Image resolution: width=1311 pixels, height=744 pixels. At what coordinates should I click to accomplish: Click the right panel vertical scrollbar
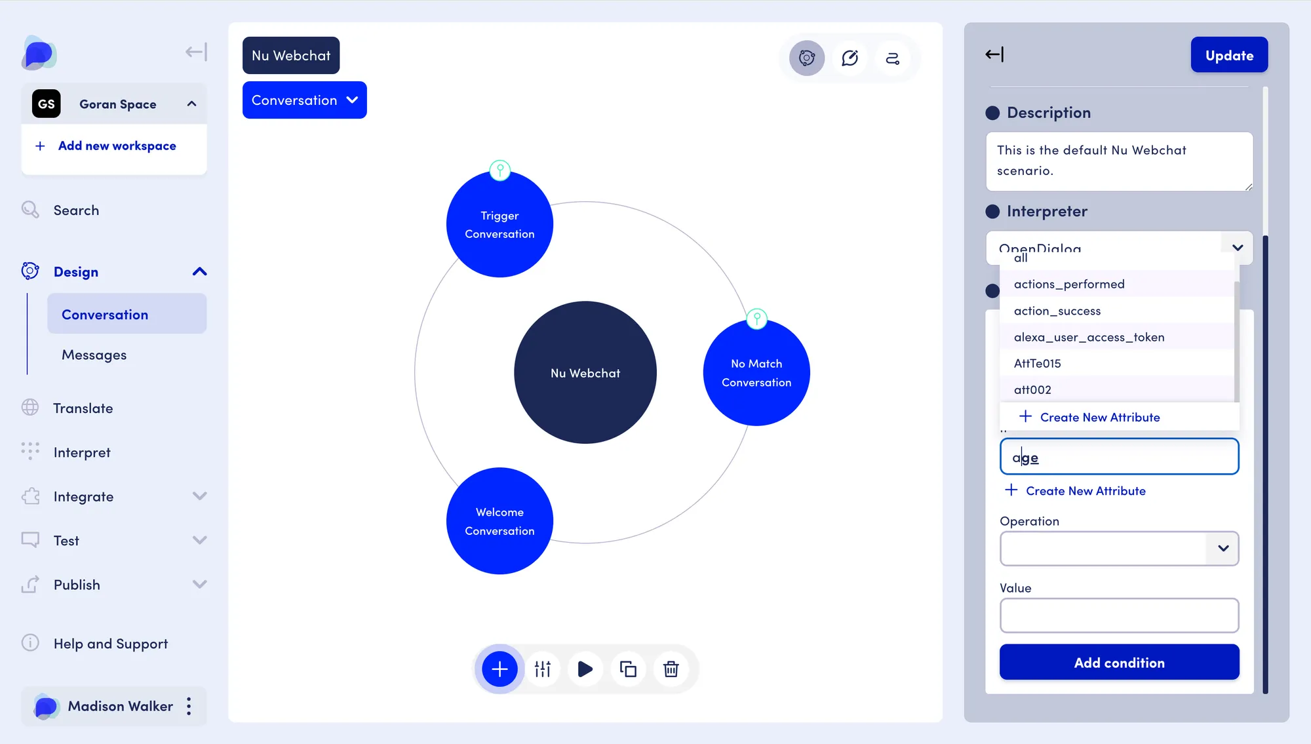(x=1265, y=463)
